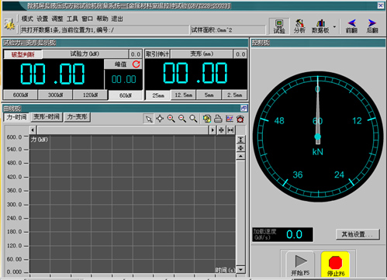This screenshot has width=387, height=280.
Task: Click the horizontal scrollbar right arrow
Action: pyautogui.click(x=213, y=130)
